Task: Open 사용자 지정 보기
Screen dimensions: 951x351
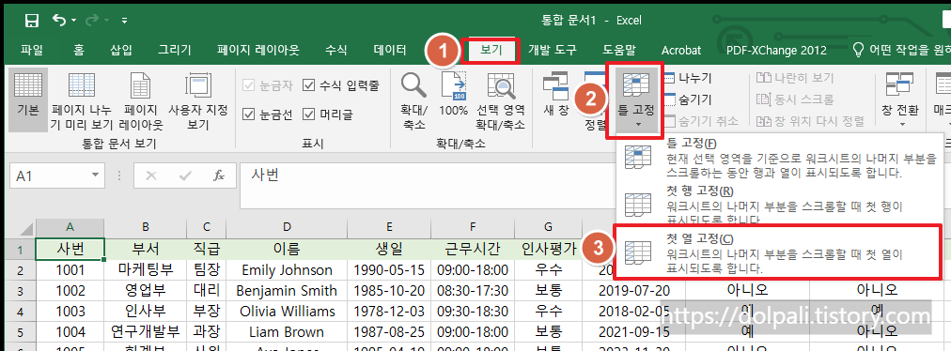Action: [197, 100]
